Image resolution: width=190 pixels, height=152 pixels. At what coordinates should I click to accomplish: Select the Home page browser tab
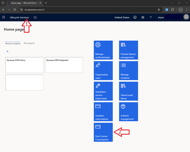click(x=24, y=3)
